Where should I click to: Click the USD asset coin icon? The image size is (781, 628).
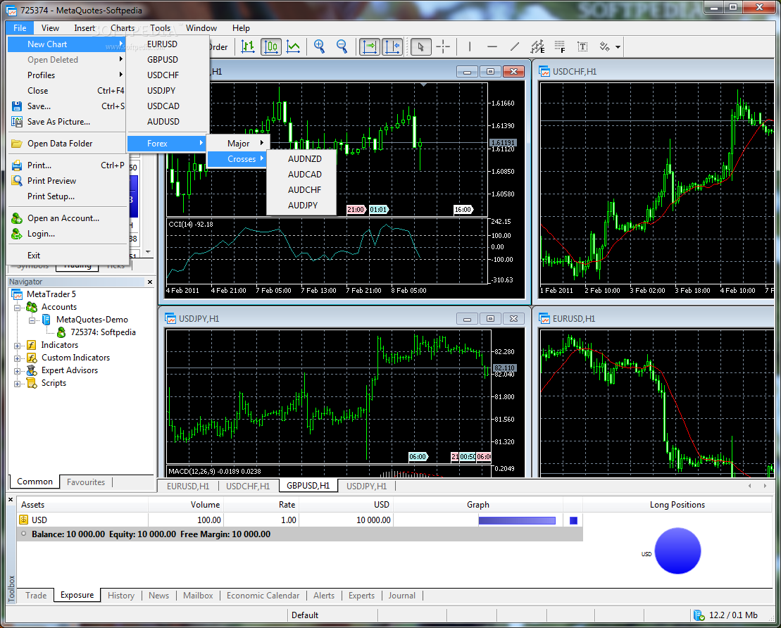(23, 520)
